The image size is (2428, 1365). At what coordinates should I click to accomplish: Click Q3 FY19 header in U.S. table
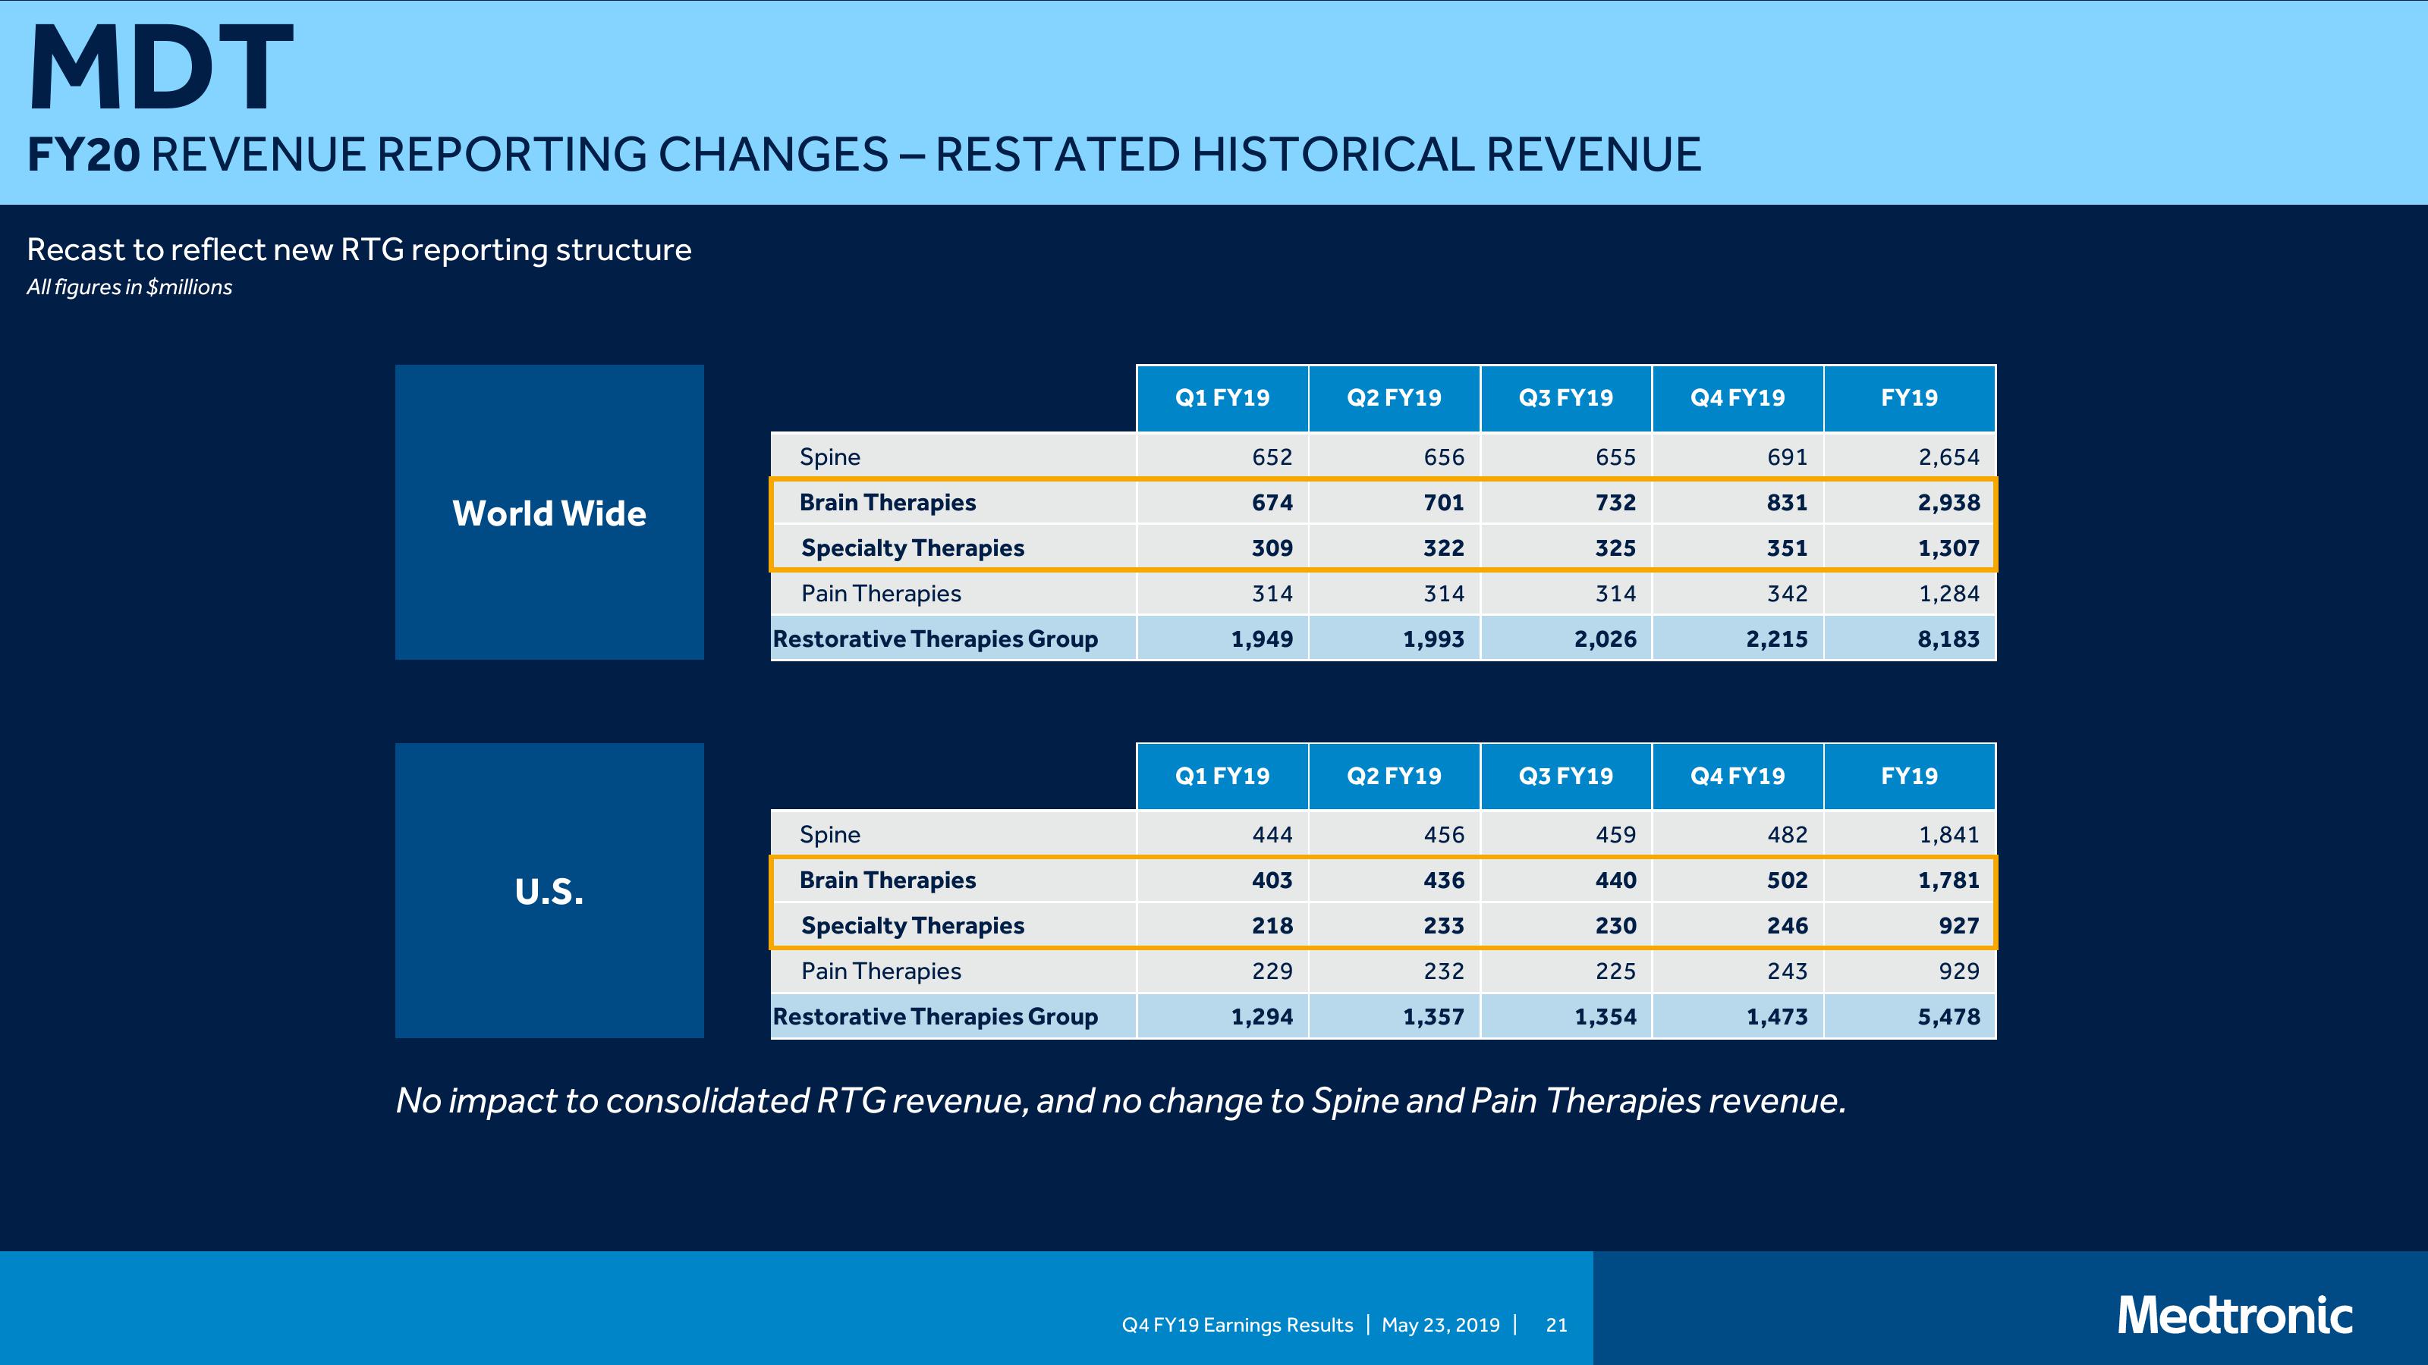click(x=1565, y=777)
